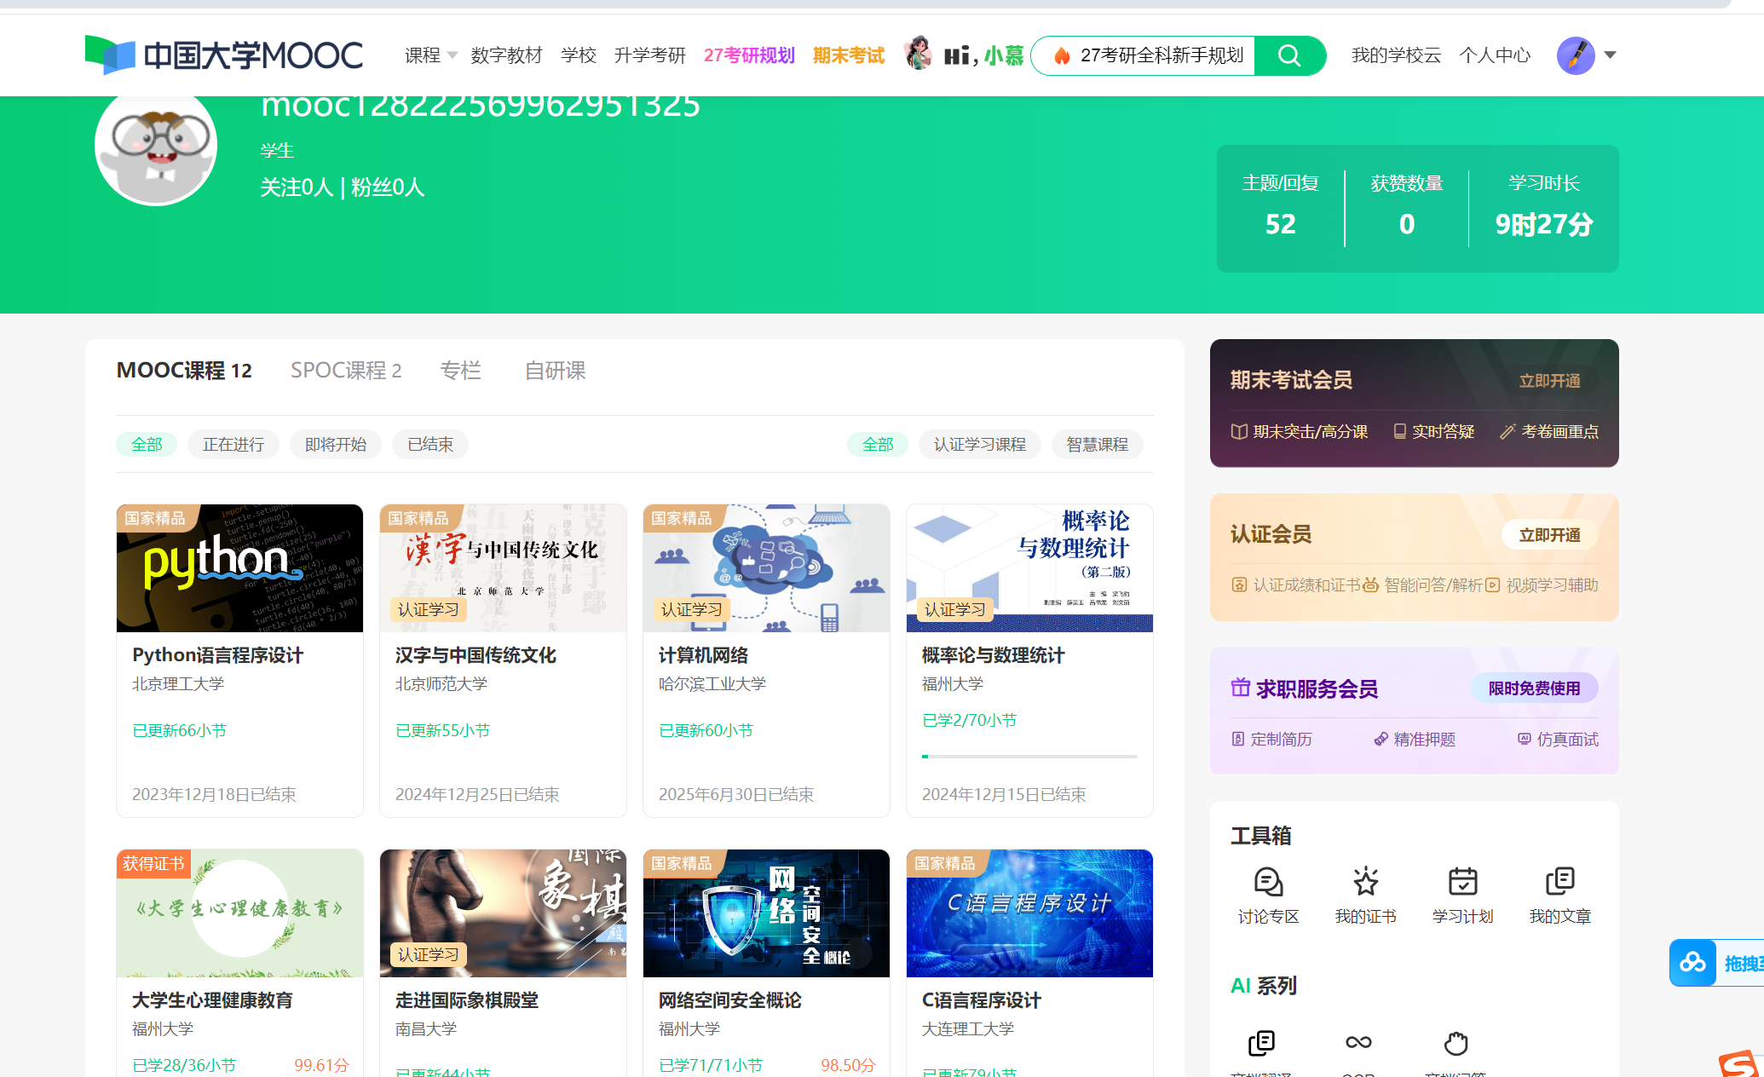
Task: Click the green search magnifier button
Action: 1289,56
